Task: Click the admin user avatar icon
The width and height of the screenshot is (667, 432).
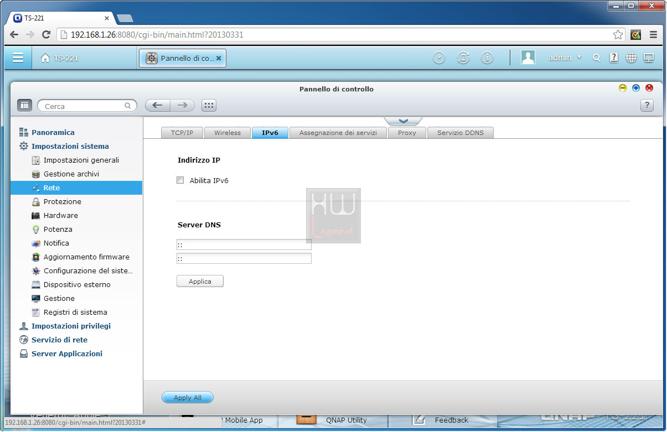Action: pyautogui.click(x=528, y=58)
